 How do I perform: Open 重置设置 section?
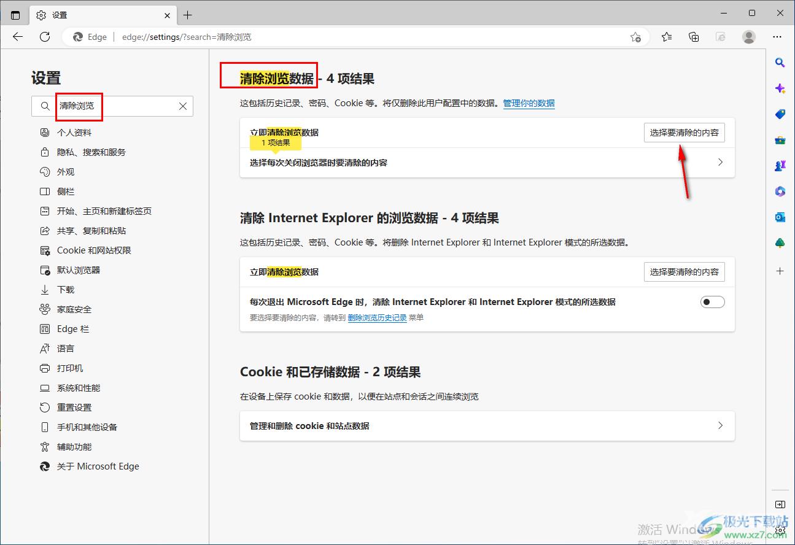point(74,408)
